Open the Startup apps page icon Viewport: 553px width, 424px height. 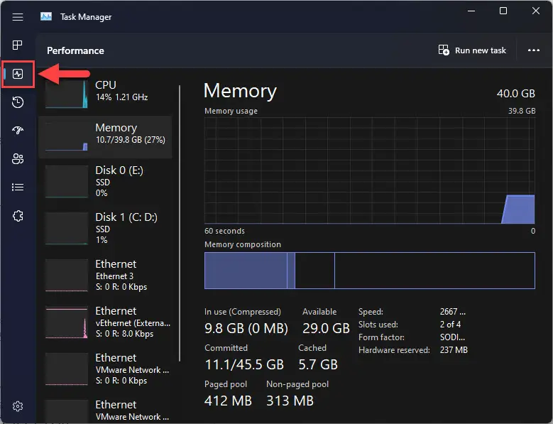(x=18, y=130)
